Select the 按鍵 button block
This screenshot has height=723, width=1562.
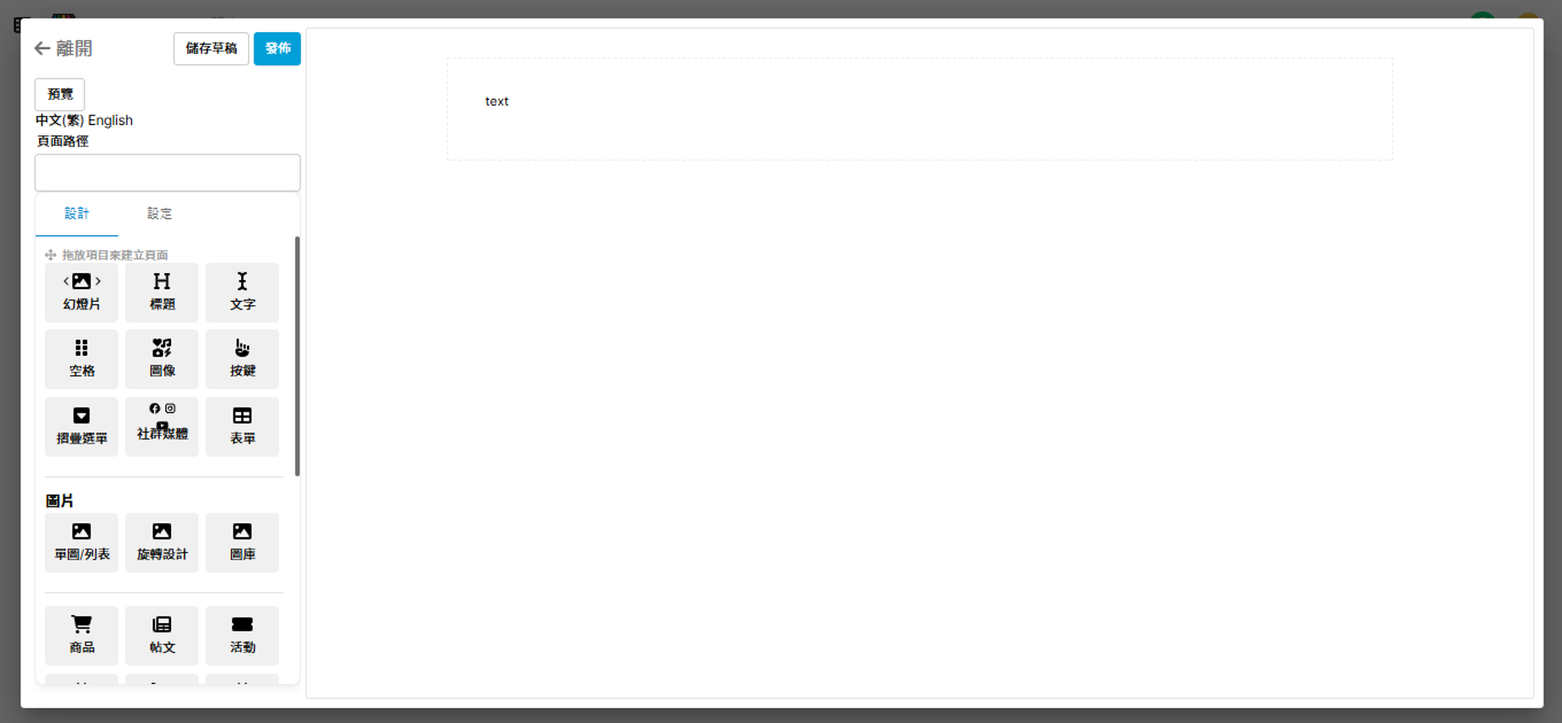pos(242,359)
